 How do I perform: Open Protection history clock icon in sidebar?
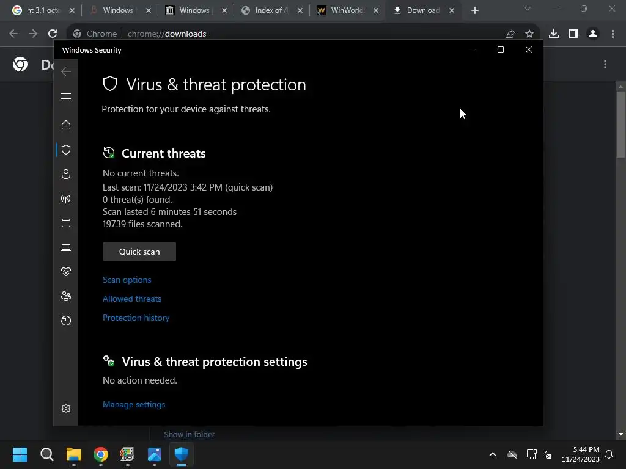pos(66,321)
